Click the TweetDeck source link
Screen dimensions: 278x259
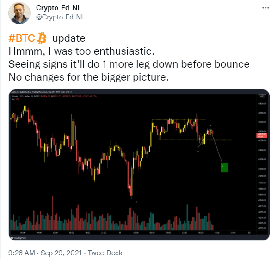pos(105,253)
